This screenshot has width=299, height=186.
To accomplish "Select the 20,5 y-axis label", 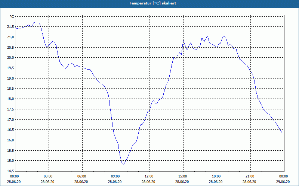I will coord(10,48).
